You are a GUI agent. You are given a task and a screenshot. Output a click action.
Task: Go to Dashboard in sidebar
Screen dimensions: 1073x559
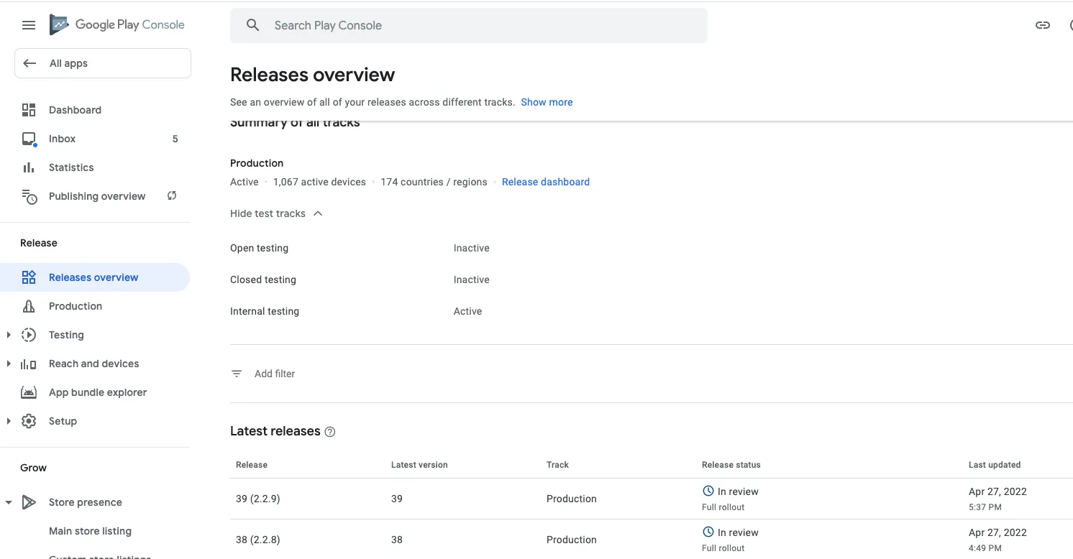click(75, 110)
